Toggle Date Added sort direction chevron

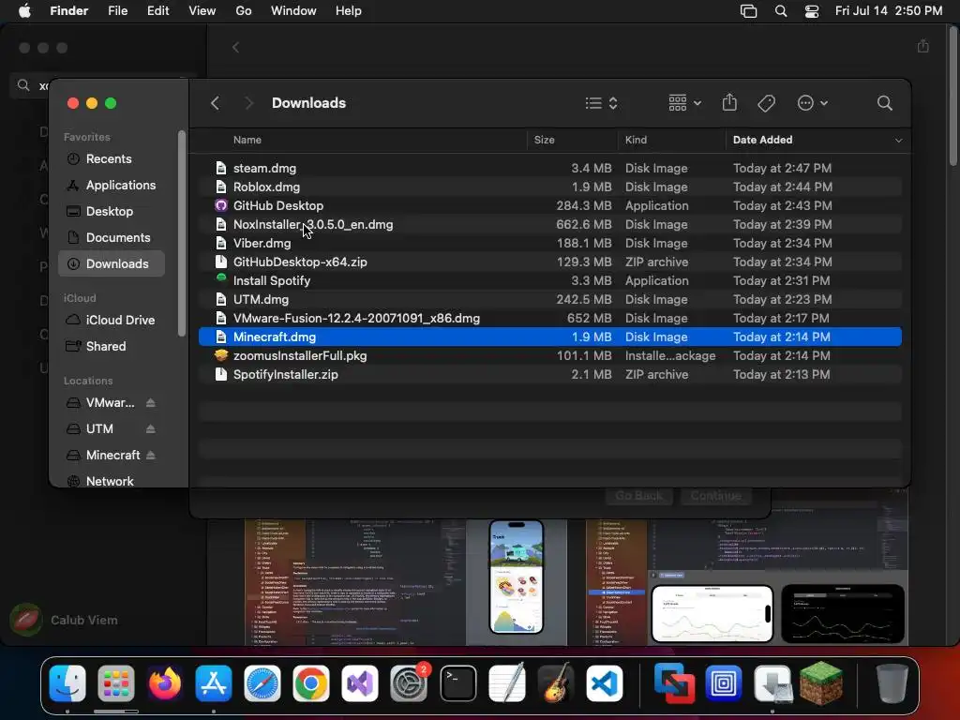(x=898, y=141)
